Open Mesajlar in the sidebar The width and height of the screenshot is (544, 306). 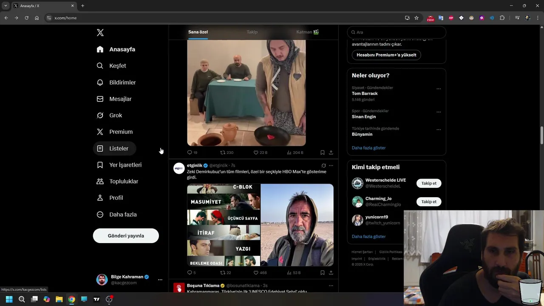114,99
